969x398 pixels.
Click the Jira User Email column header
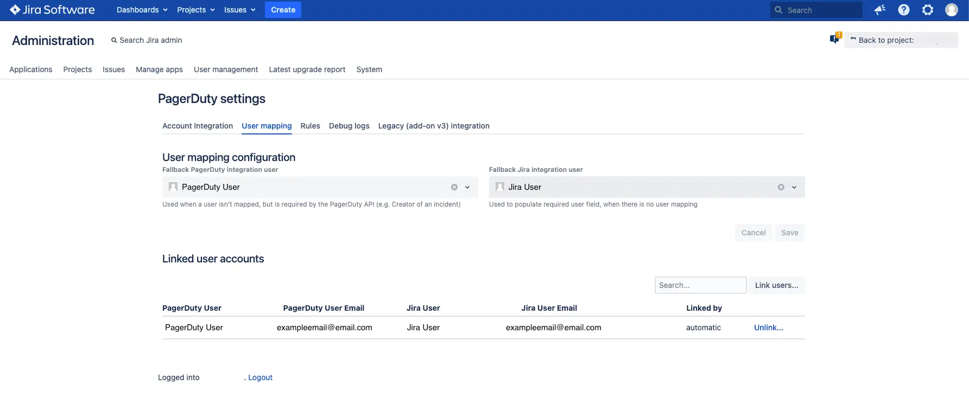(549, 308)
